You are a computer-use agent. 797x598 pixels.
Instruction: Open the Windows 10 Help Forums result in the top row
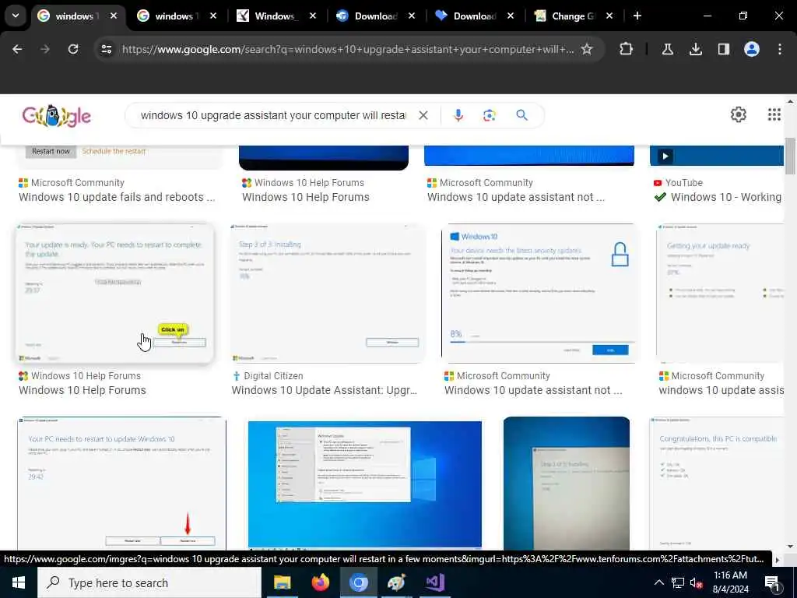click(x=305, y=197)
